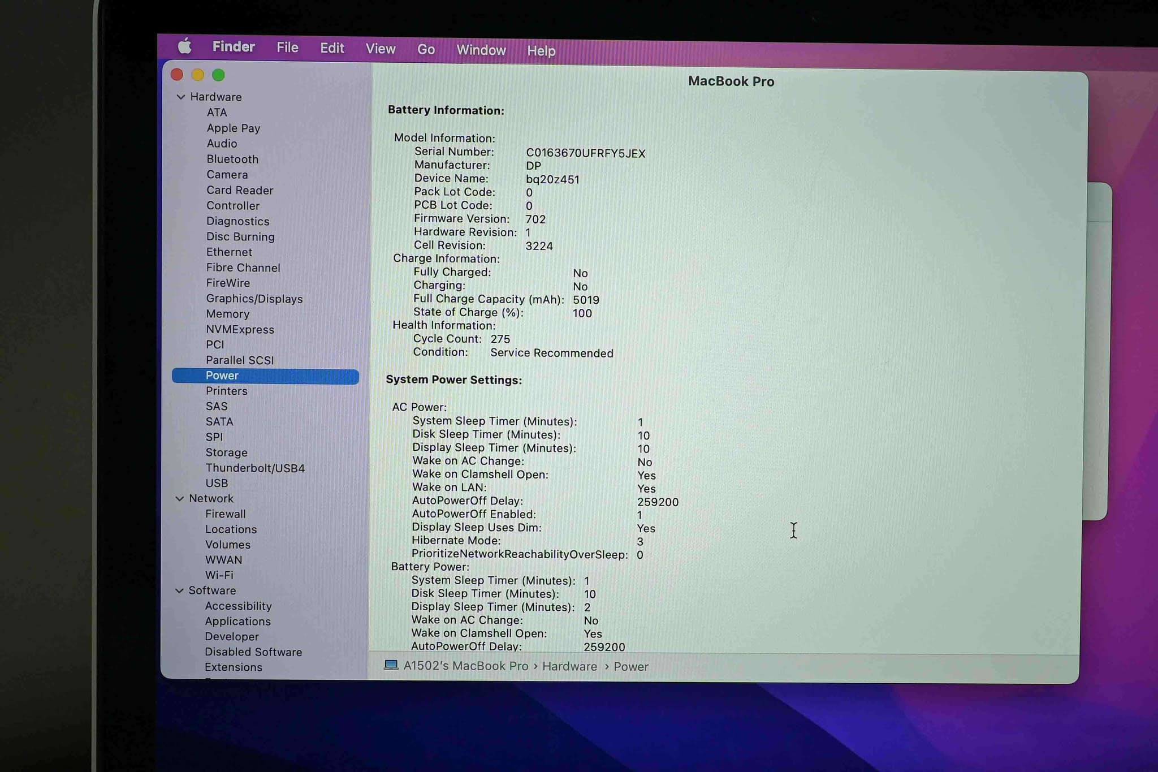
Task: Select Extensions under Software
Action: [234, 667]
